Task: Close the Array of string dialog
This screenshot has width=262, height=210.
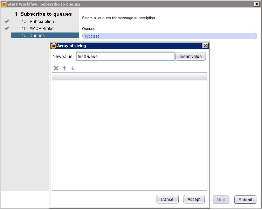Action: (205, 46)
